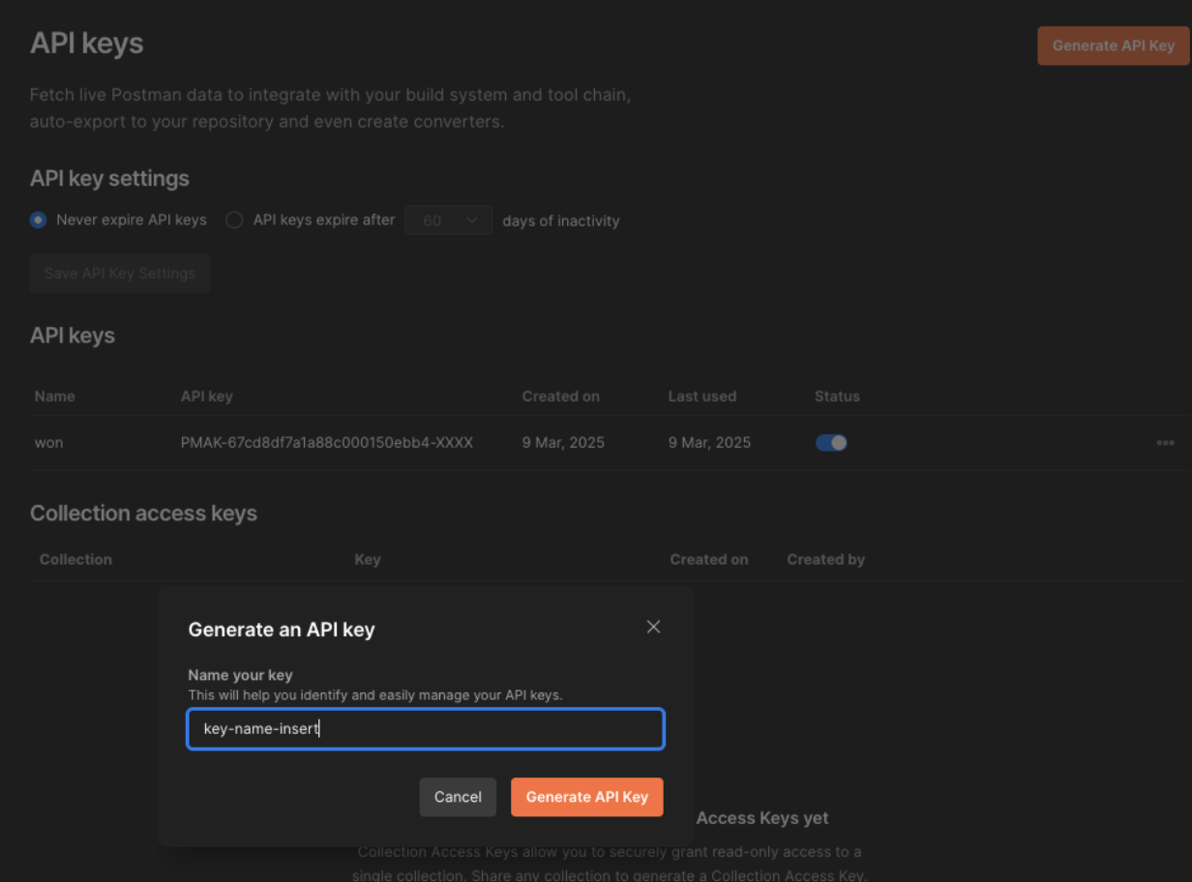Click the Last used column header
This screenshot has width=1192, height=882.
pyautogui.click(x=702, y=397)
